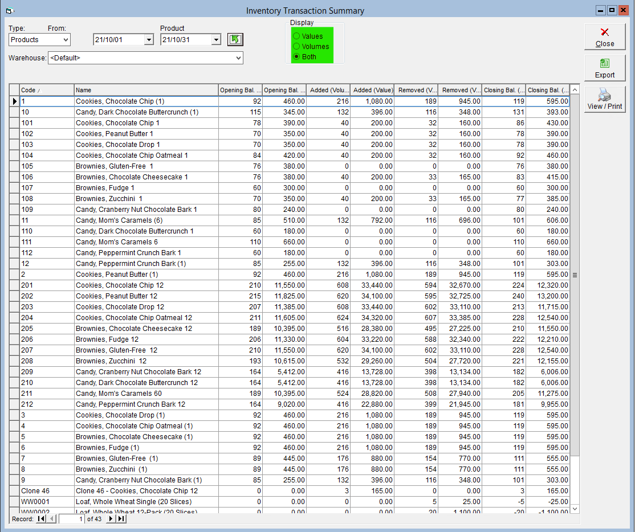Open the end date 21/10/31 dropdown
The width and height of the screenshot is (635, 532).
(216, 40)
